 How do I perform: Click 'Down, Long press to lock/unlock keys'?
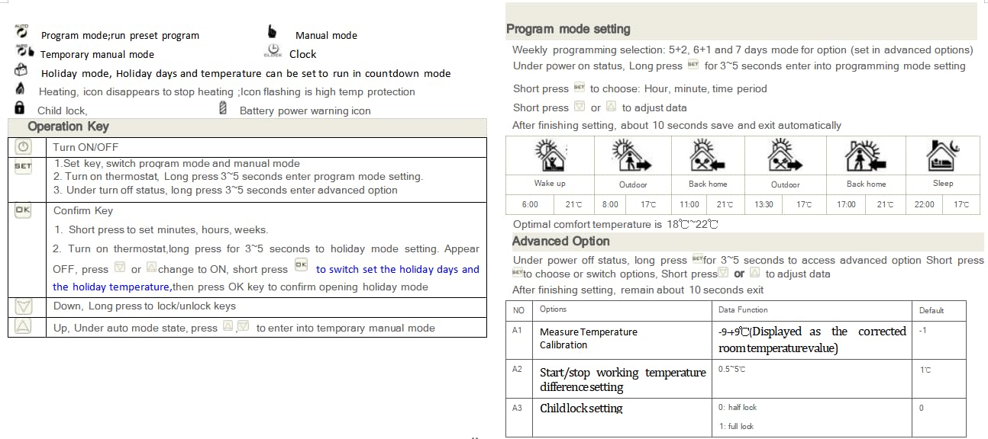pos(144,306)
